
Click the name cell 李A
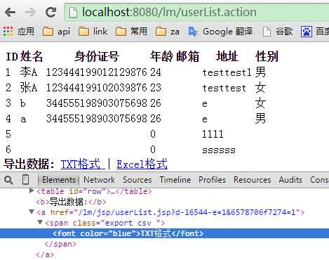coord(29,72)
